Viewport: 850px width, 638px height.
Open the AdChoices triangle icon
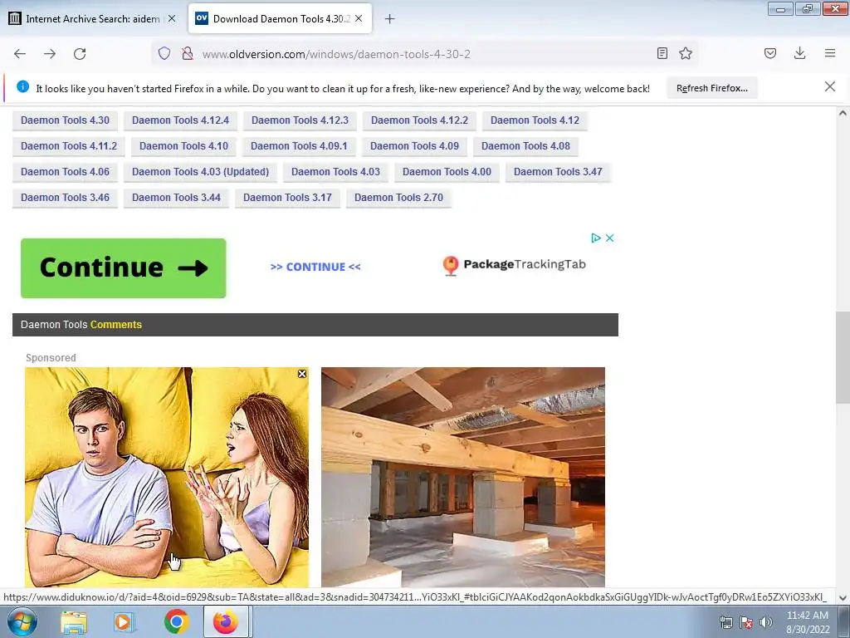click(596, 238)
